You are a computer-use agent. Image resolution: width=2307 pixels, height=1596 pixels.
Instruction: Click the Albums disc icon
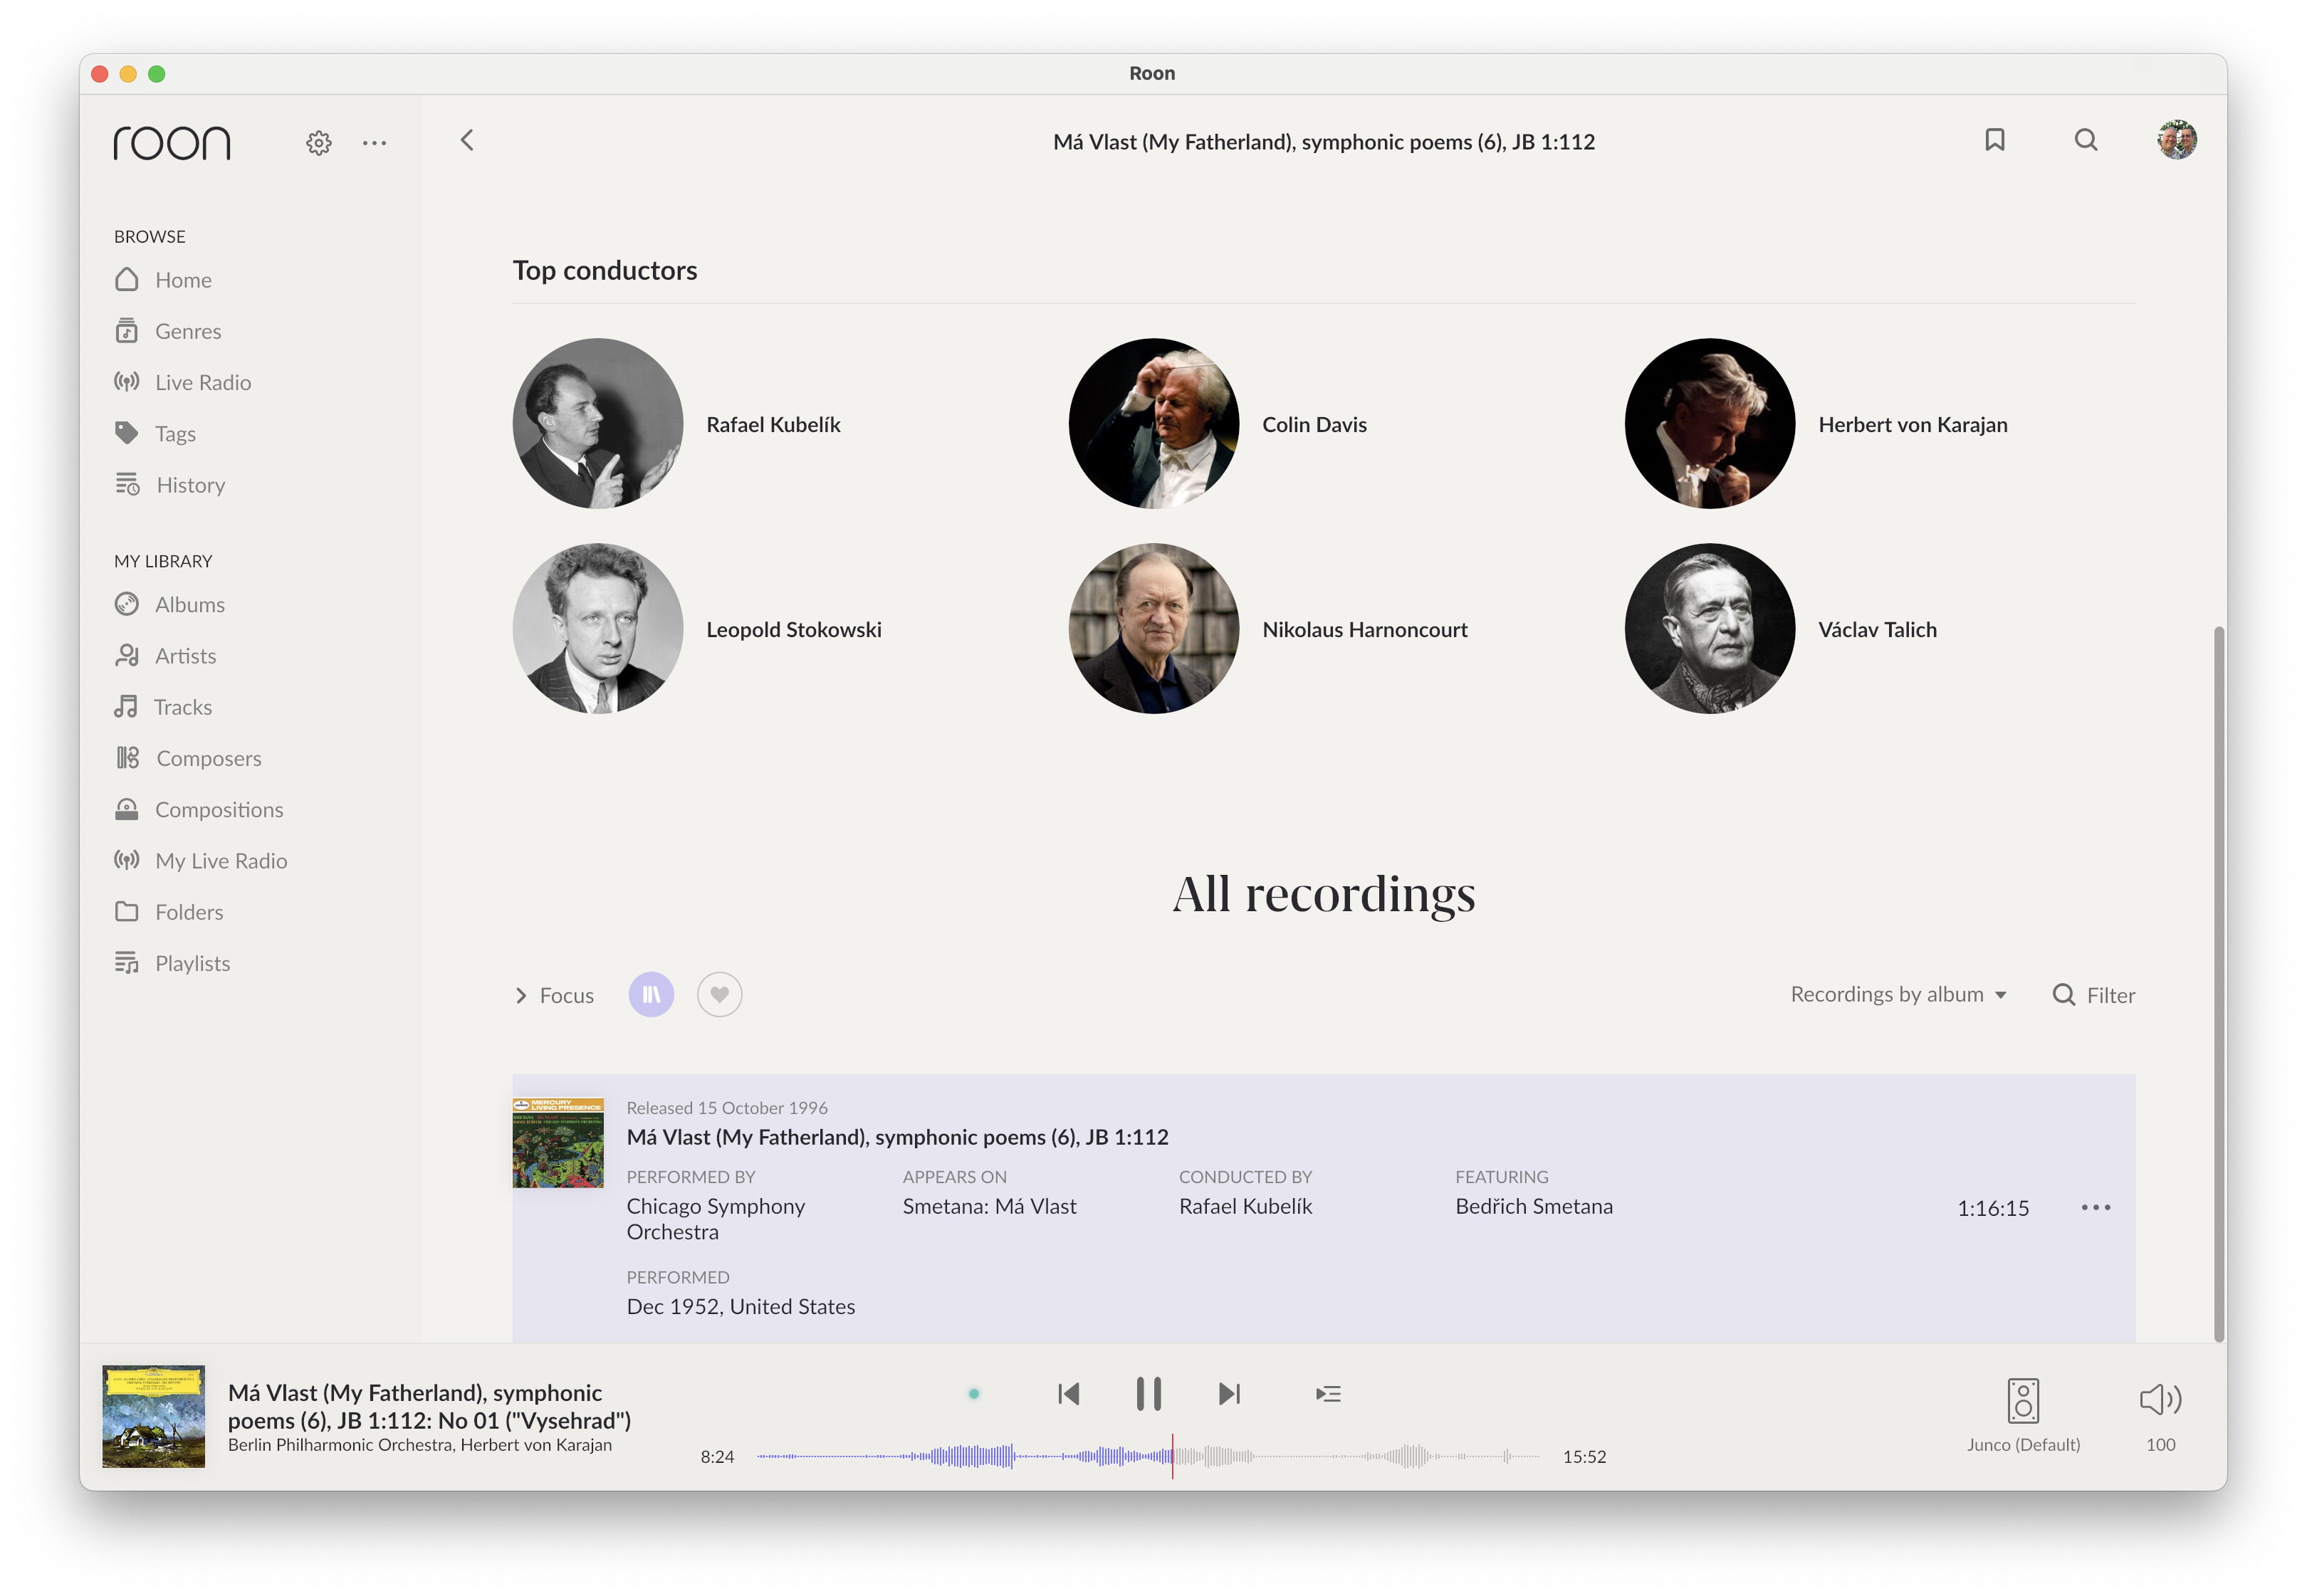126,604
